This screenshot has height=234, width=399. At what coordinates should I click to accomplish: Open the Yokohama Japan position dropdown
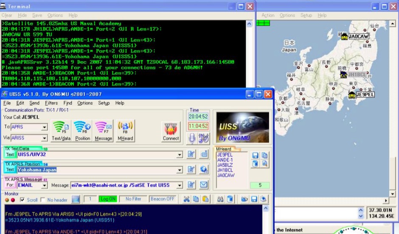pyautogui.click(x=180, y=170)
